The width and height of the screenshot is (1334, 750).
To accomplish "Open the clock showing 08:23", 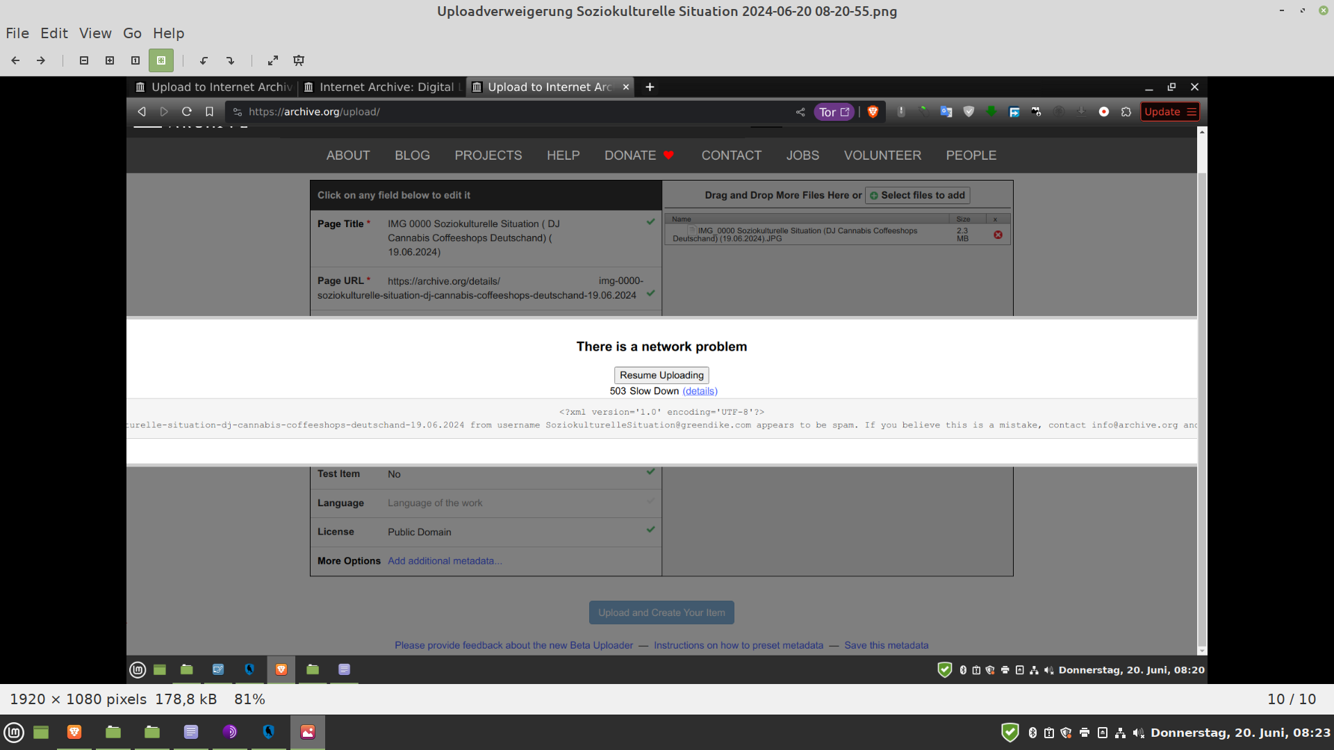I will click(x=1240, y=733).
